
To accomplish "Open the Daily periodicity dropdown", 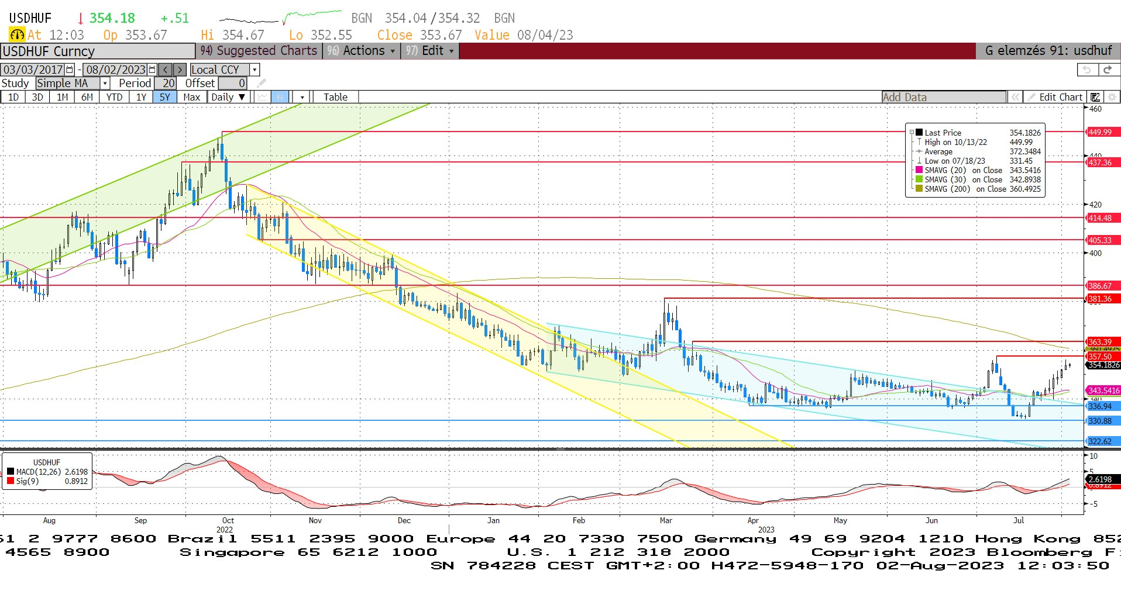I will tap(229, 97).
